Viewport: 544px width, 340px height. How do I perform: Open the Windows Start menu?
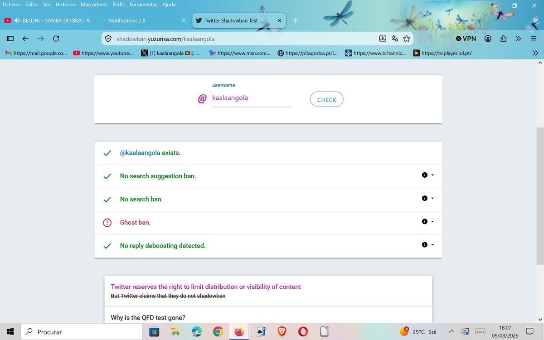pyautogui.click(x=10, y=331)
